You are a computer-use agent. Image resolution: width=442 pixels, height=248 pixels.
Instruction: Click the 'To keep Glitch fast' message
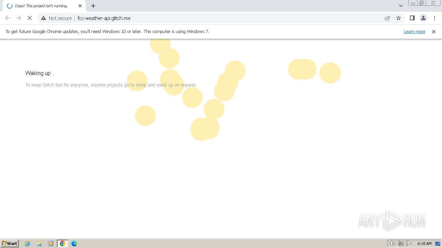111,85
